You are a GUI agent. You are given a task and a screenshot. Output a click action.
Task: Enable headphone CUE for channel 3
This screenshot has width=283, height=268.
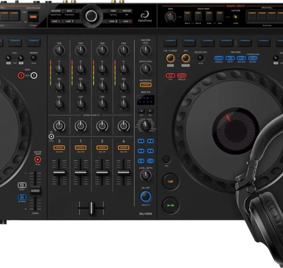pyautogui.click(x=59, y=148)
